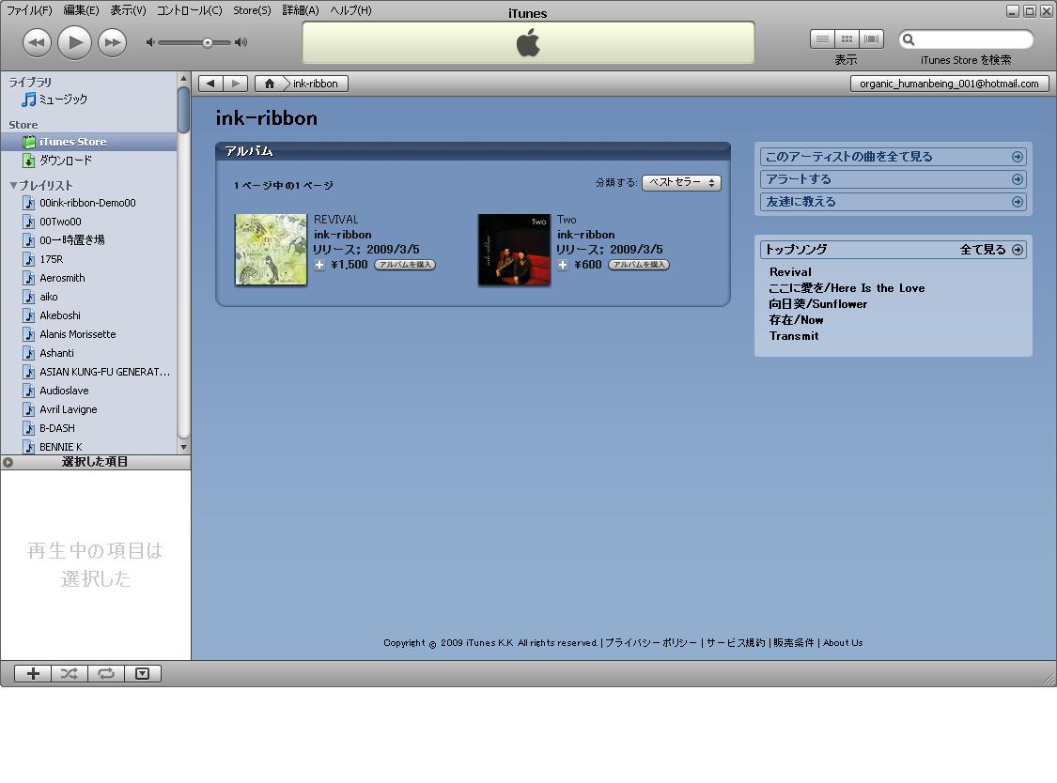Switch to Cover Flow view icon
Image resolution: width=1057 pixels, height=783 pixels.
tap(871, 39)
